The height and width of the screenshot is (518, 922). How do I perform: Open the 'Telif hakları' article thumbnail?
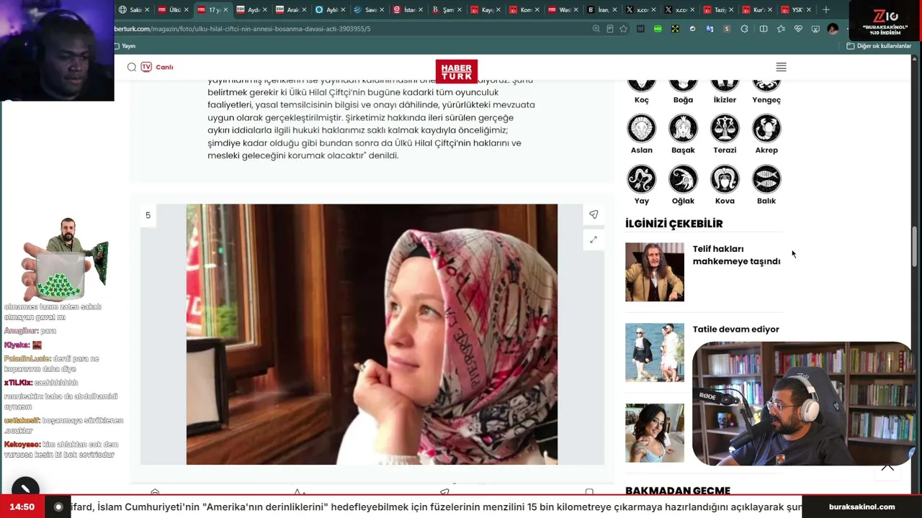[655, 272]
